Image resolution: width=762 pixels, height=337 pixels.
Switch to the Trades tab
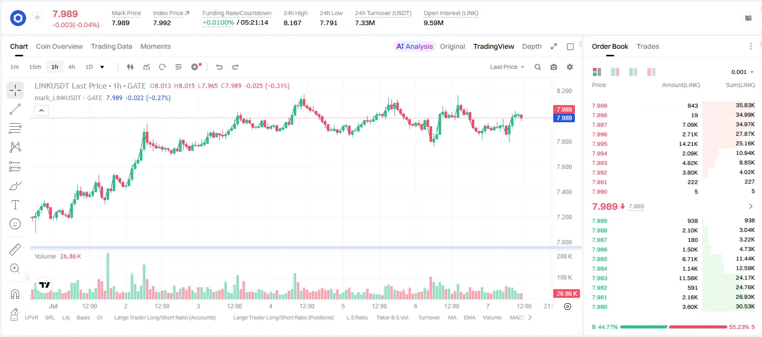[x=647, y=46]
